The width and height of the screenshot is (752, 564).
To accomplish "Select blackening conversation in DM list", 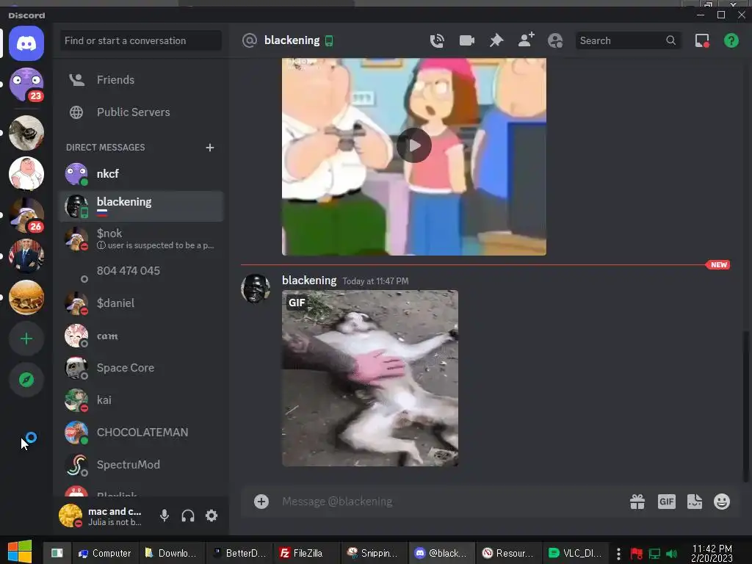I will coord(140,206).
